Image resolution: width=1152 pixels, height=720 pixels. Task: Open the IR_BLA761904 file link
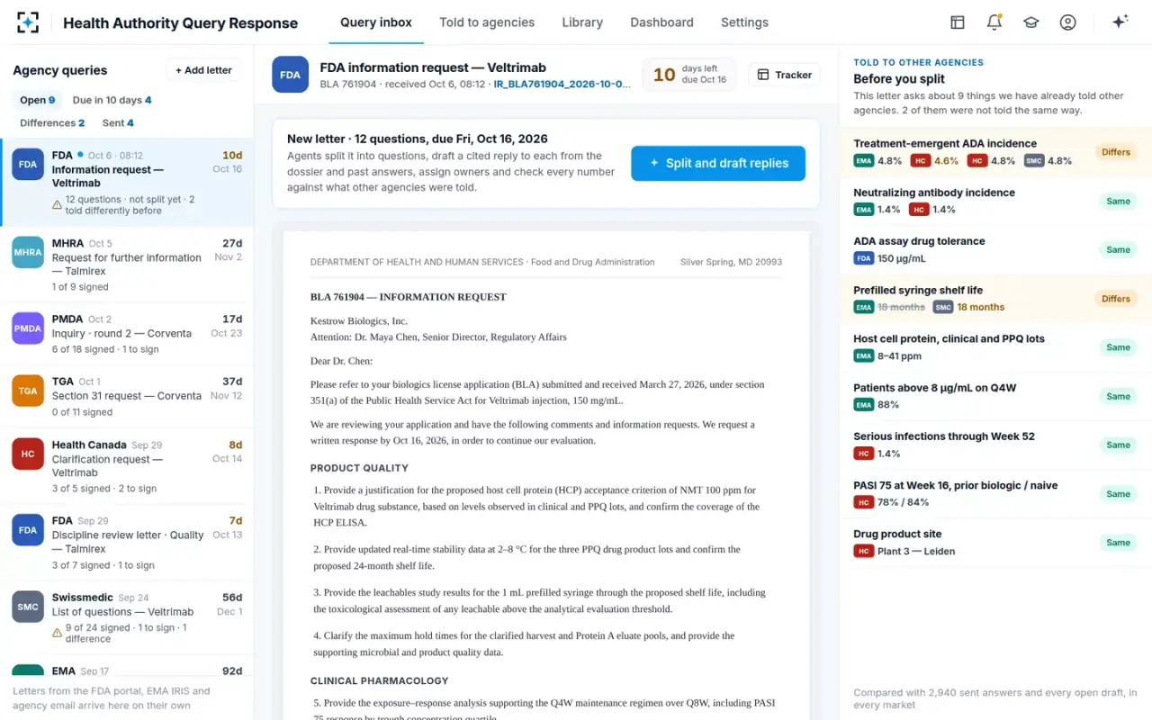561,84
